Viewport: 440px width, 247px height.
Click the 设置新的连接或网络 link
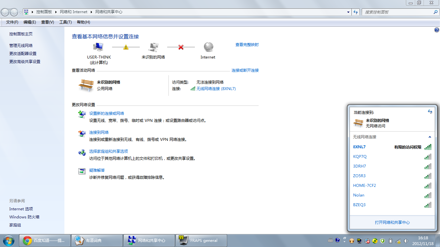107,114
